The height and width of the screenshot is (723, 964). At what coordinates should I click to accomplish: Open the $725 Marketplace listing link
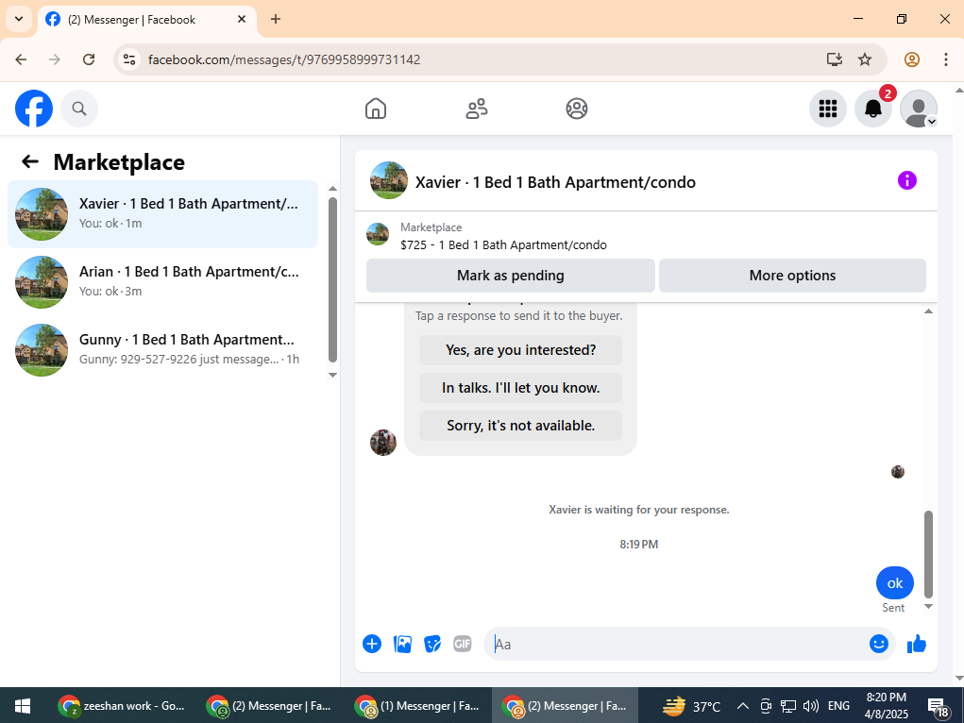coord(503,244)
